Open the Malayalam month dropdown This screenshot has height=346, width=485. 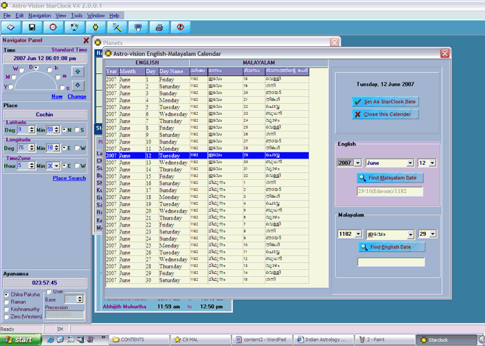pos(411,235)
